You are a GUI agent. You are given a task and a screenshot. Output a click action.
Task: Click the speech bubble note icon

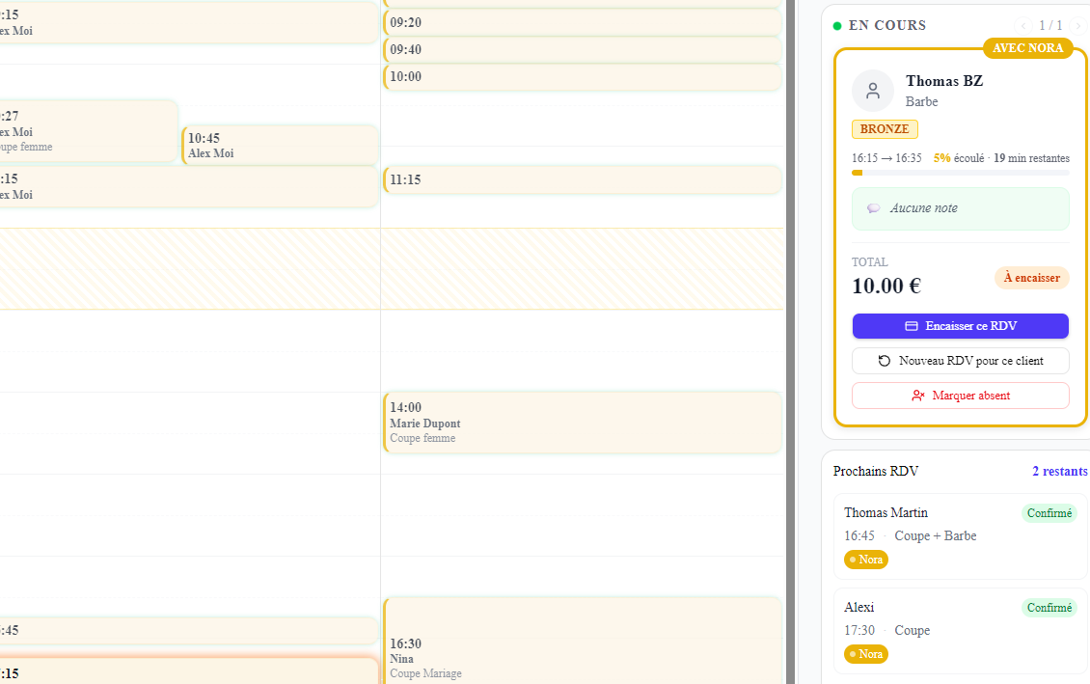click(x=874, y=207)
